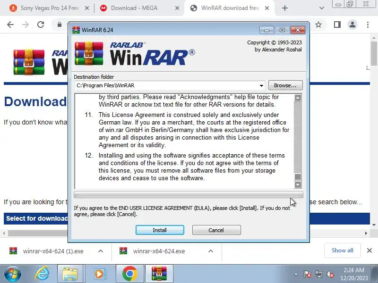Viewport: 378px width, 283px height.
Task: Click the Select for download header bar
Action: tap(36, 218)
